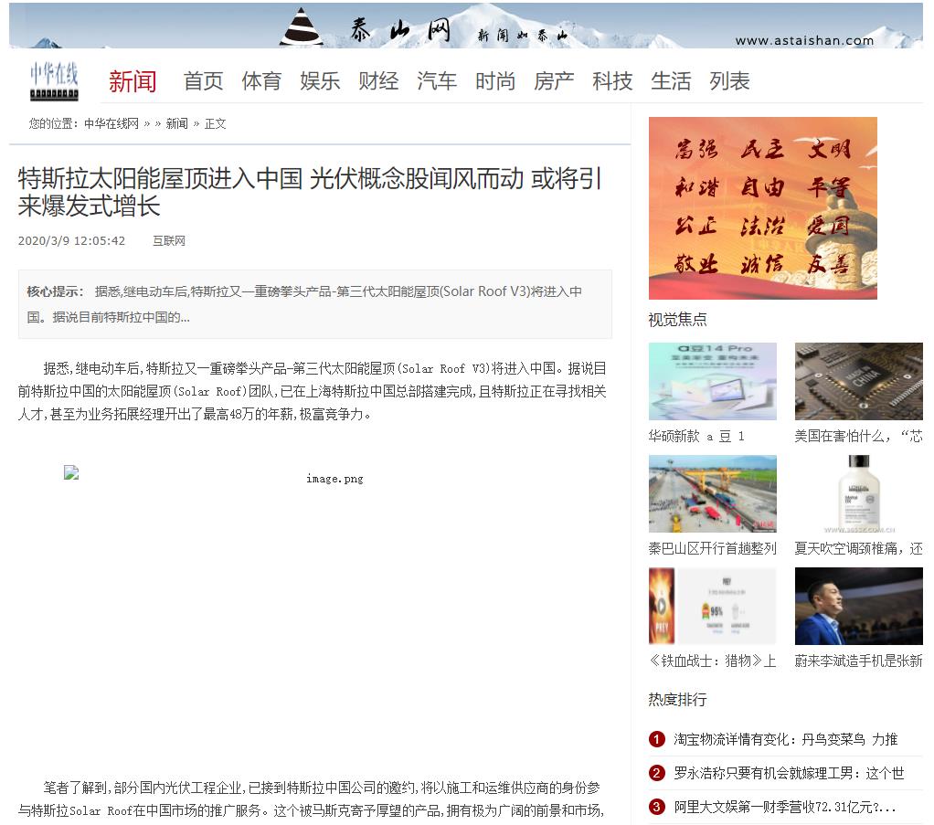Go to 首页 in the navigation bar
The width and height of the screenshot is (934, 825).
(x=203, y=81)
